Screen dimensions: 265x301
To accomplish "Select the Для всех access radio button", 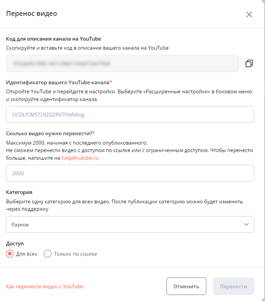I will click(10, 254).
